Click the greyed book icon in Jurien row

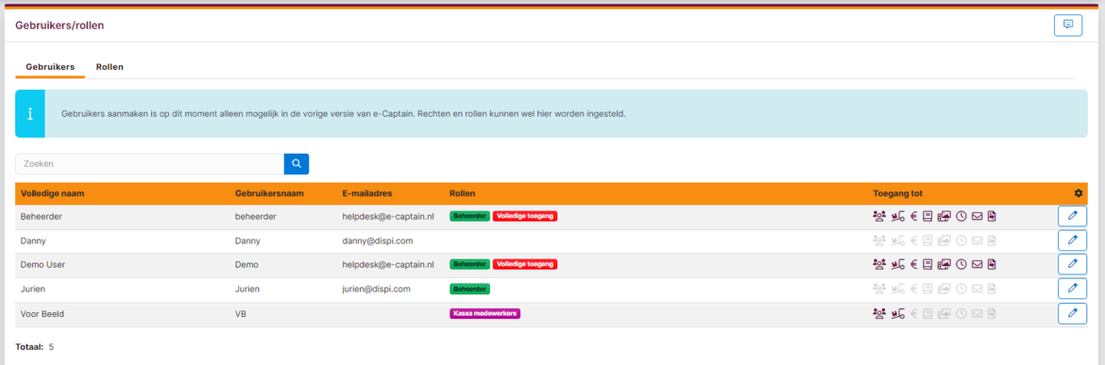coord(928,289)
